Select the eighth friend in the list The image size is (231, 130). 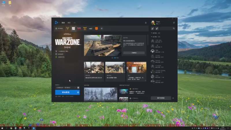163,76
